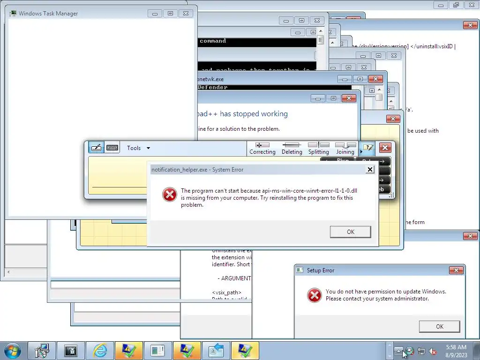This screenshot has width=480, height=360.
Task: Click the 'Defender' text in console
Action: point(213,87)
